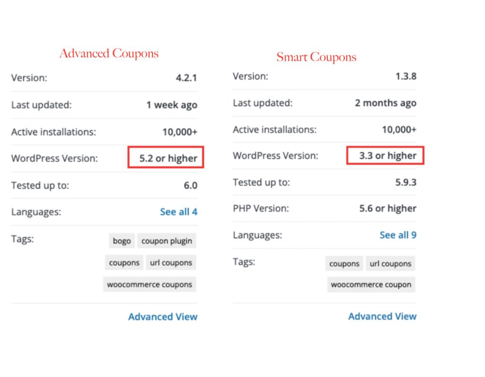
Task: Click "Tested up to:" label in Smart Coupons panel
Action: coord(261,182)
